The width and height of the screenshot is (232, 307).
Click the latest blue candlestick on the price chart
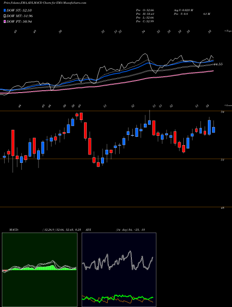(x=213, y=130)
